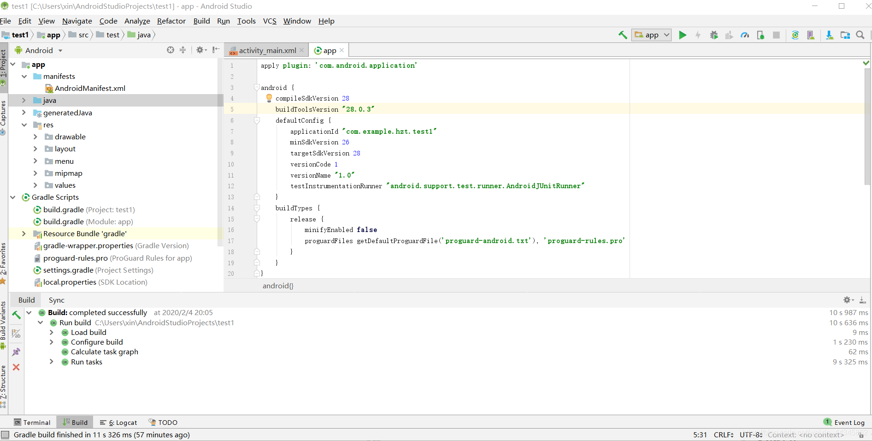872x441 pixels.
Task: Expand the drawable folder
Action: (x=35, y=137)
